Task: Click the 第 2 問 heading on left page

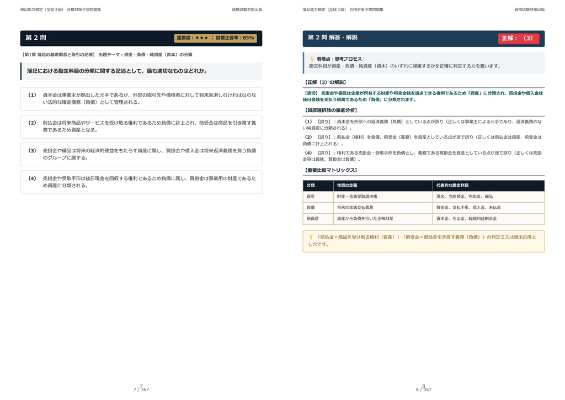Action: [x=36, y=38]
